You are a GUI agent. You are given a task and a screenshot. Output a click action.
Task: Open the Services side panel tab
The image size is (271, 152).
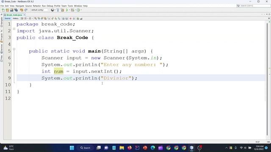(2, 49)
